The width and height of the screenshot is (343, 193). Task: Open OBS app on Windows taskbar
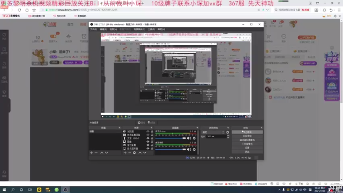point(65,190)
